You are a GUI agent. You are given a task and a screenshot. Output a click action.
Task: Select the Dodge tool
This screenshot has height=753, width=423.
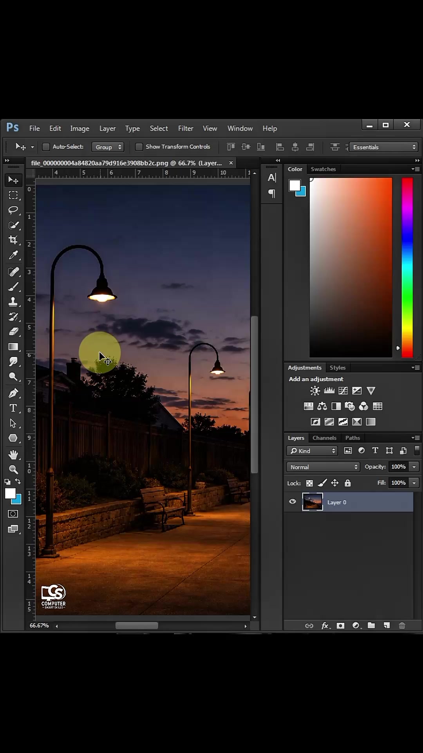click(x=13, y=376)
